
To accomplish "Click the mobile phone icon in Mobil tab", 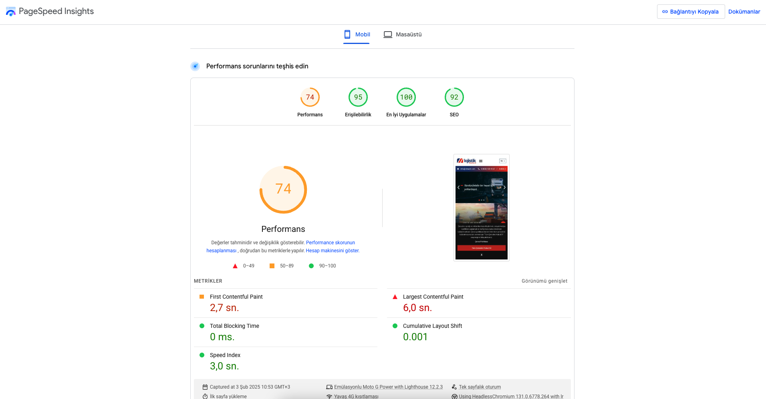I will click(347, 34).
